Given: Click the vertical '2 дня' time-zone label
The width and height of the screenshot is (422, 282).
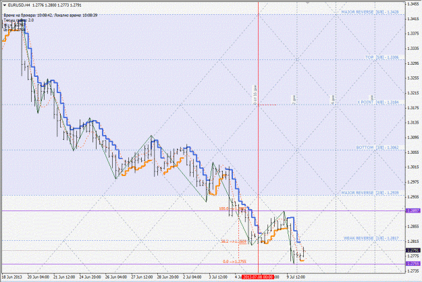Looking at the screenshot, I should 294,99.
